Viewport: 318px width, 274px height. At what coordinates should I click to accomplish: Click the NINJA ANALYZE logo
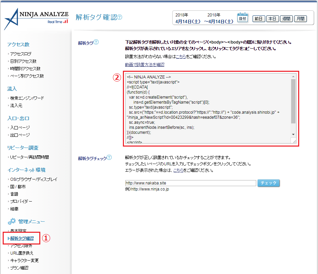(36, 19)
